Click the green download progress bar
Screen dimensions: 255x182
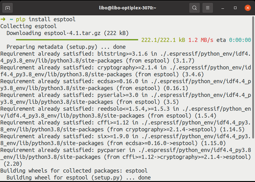coord(77,40)
